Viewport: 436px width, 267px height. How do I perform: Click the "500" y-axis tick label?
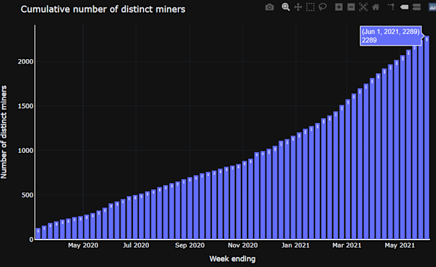(x=28, y=195)
